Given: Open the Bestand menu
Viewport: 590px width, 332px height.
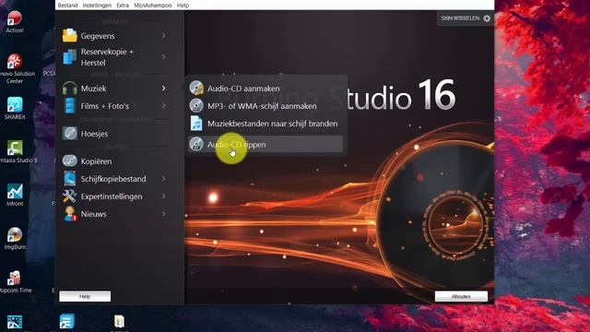Looking at the screenshot, I should click(x=67, y=6).
